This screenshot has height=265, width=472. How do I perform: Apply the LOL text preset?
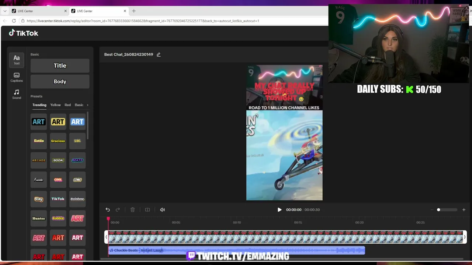click(x=77, y=141)
